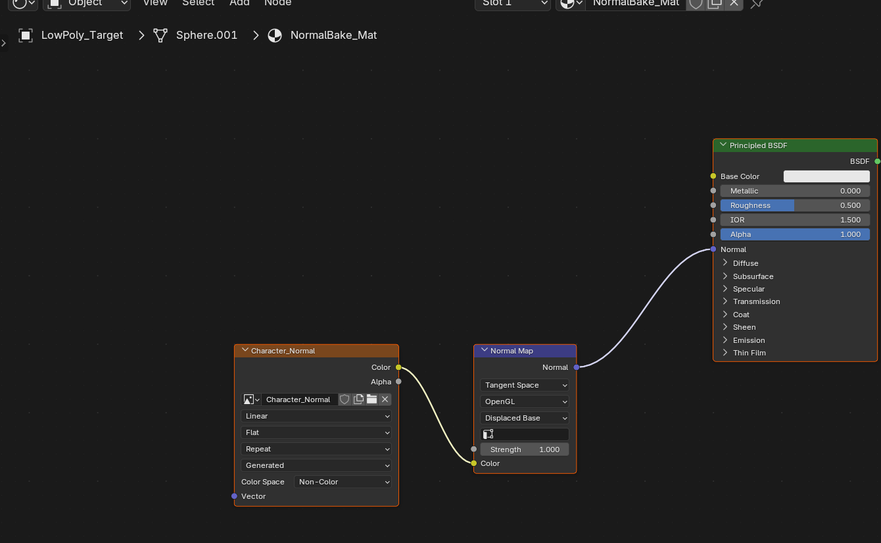Click the Alpha value slider on Principled BSDF

point(795,234)
